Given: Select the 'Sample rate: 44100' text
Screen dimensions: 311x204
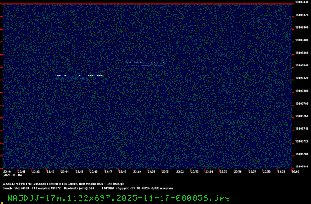Looking at the screenshot, I should pos(16,188).
